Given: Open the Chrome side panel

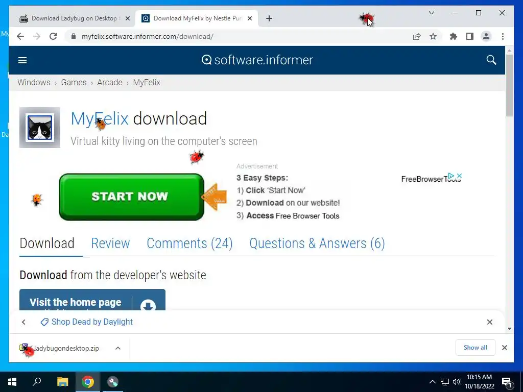Looking at the screenshot, I should [x=470, y=36].
